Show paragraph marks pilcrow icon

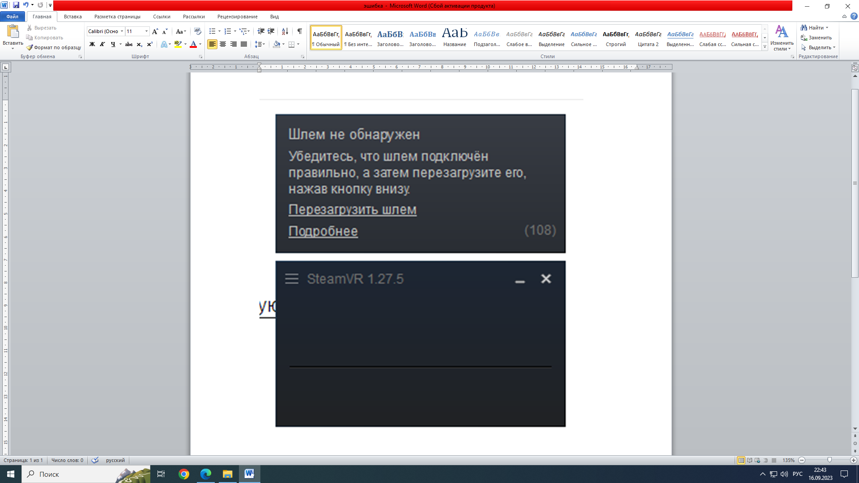[x=299, y=31]
